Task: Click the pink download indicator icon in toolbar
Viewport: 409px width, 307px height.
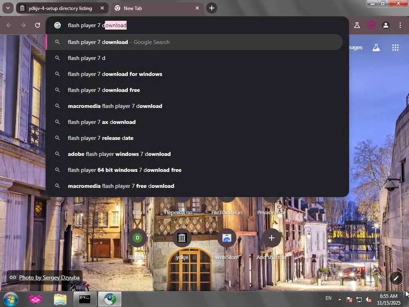Action: tap(371, 25)
